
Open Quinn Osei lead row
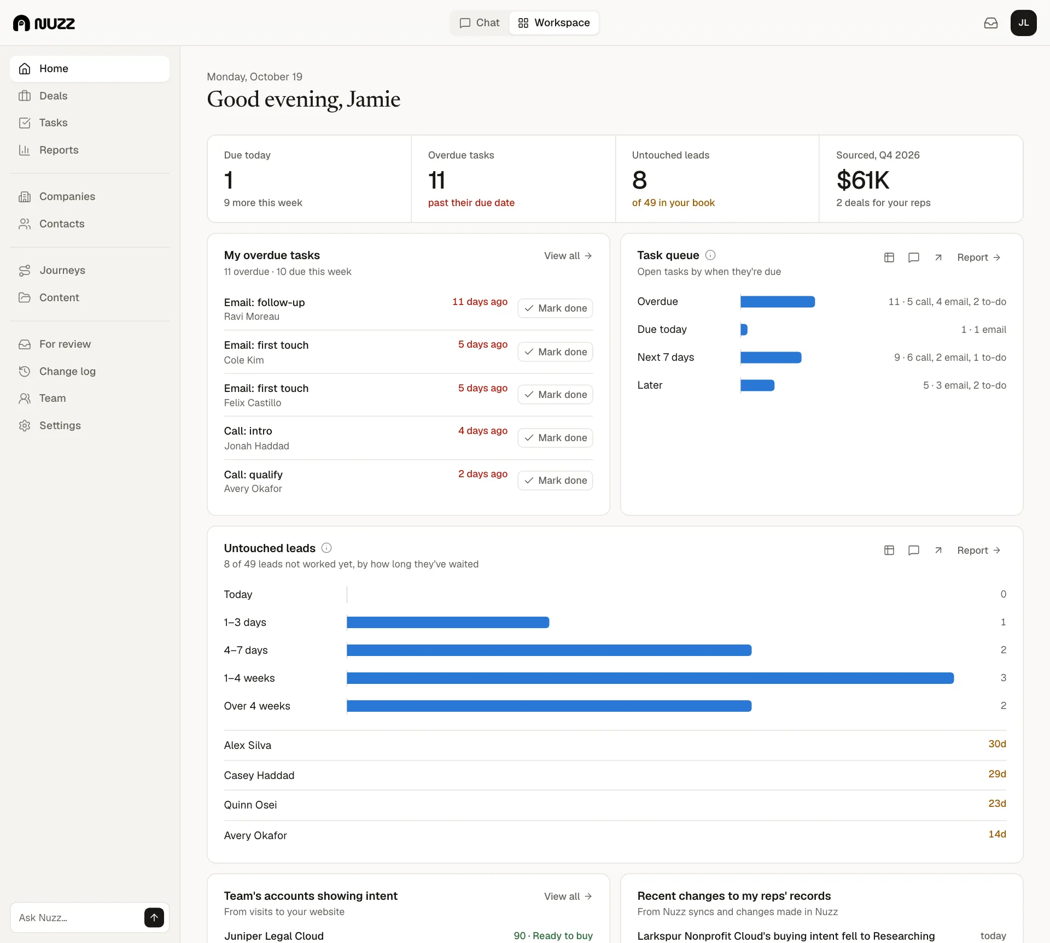(615, 805)
